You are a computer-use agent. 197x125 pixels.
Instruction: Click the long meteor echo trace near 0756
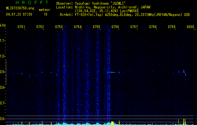(x=112, y=72)
